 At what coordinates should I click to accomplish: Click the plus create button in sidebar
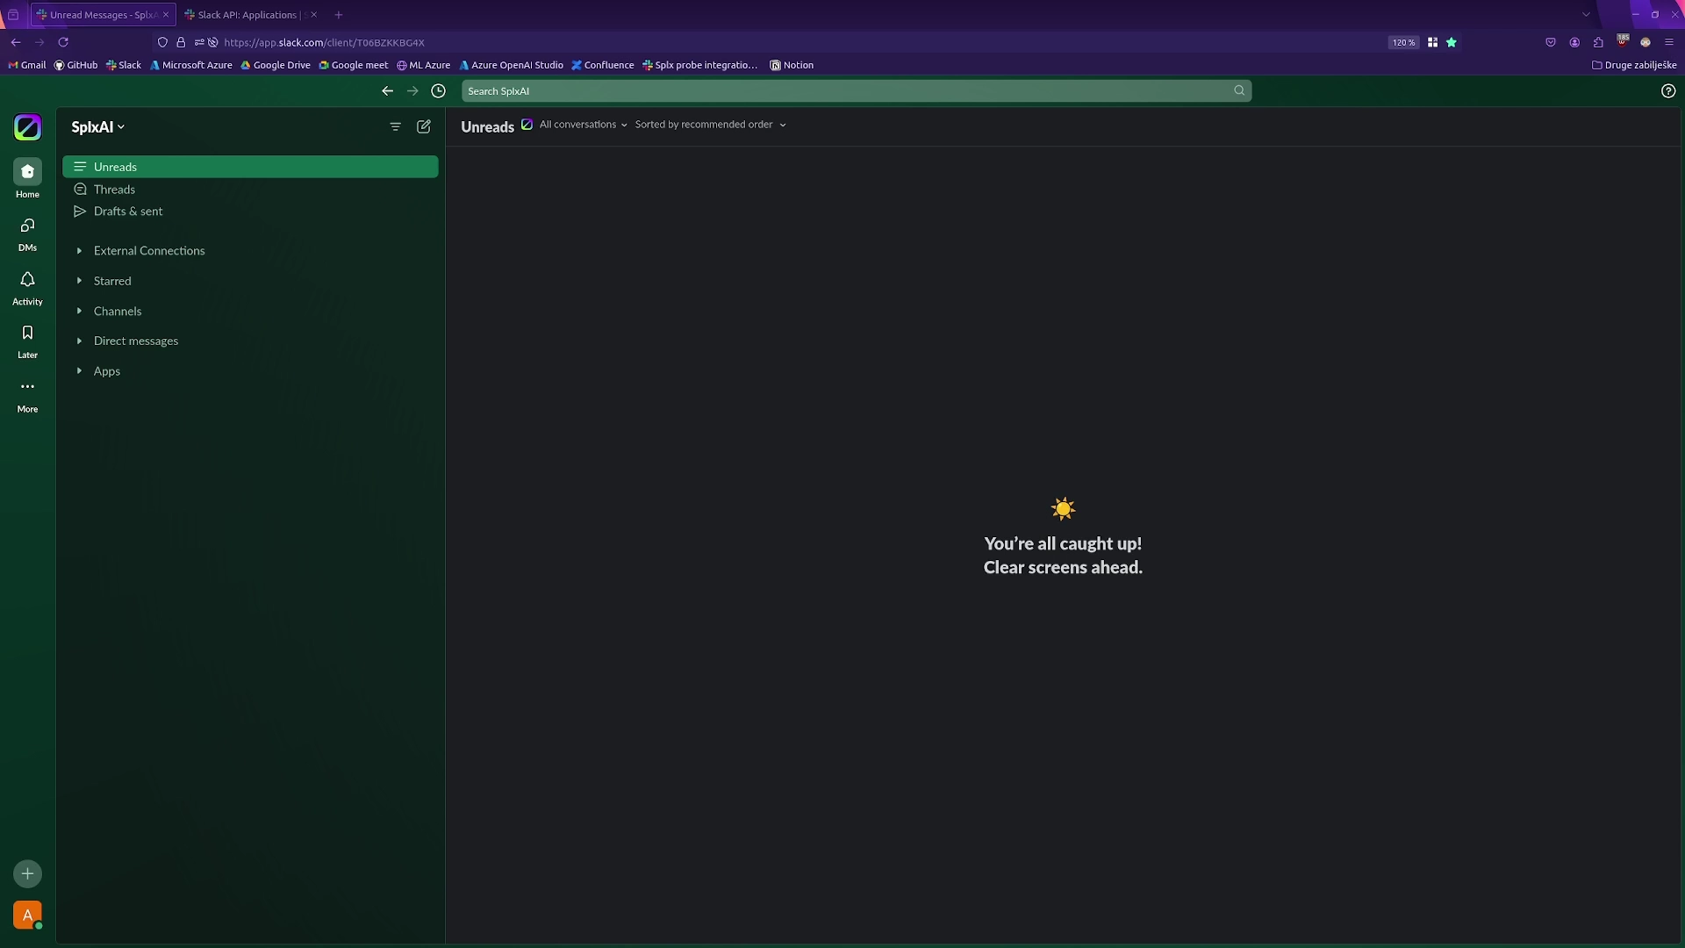(27, 873)
